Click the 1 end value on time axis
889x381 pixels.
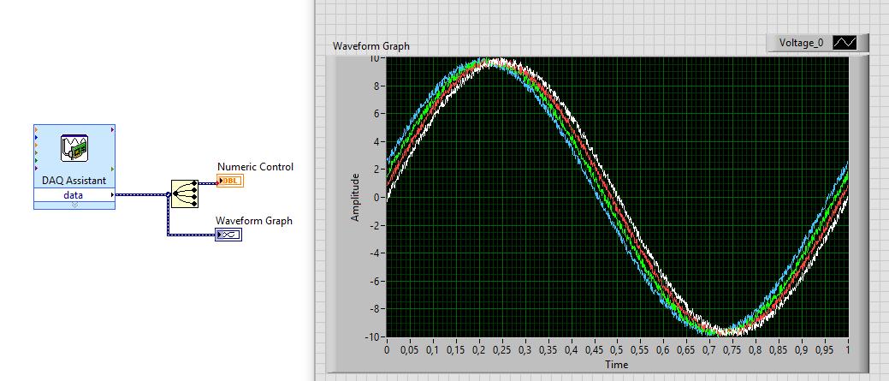(x=848, y=350)
